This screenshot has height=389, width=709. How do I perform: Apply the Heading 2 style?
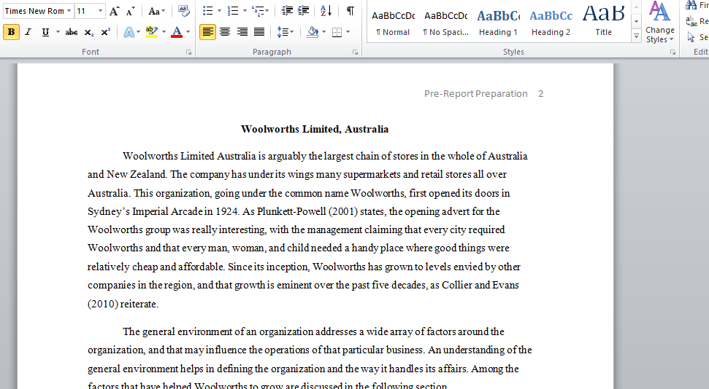pyautogui.click(x=551, y=23)
